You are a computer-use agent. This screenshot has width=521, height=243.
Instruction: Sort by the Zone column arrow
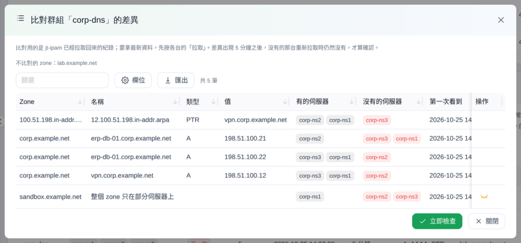[x=80, y=102]
